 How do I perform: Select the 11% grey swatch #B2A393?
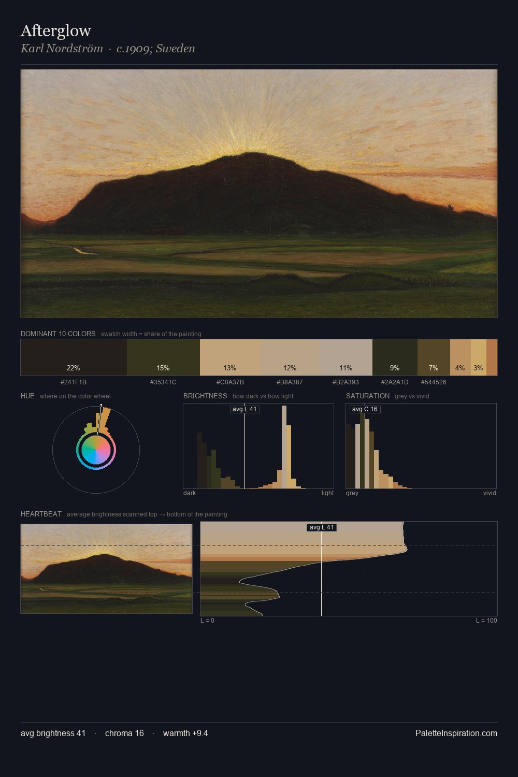pyautogui.click(x=346, y=357)
